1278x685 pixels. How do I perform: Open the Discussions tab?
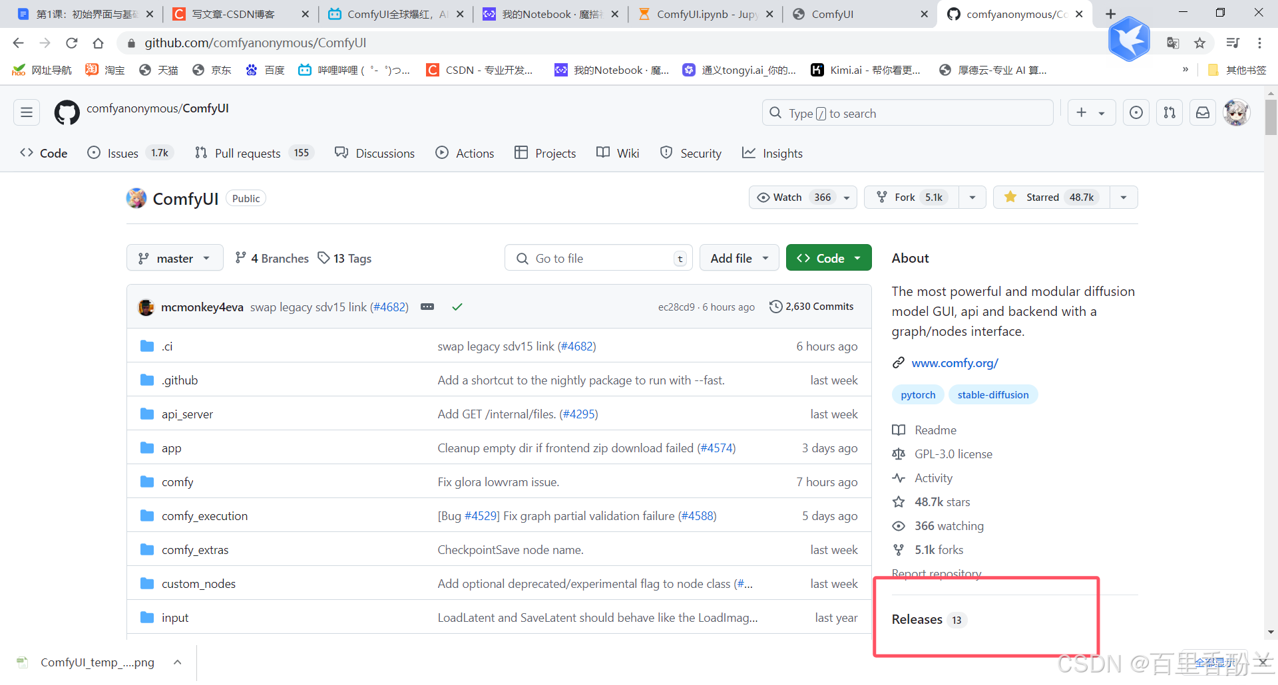click(375, 153)
